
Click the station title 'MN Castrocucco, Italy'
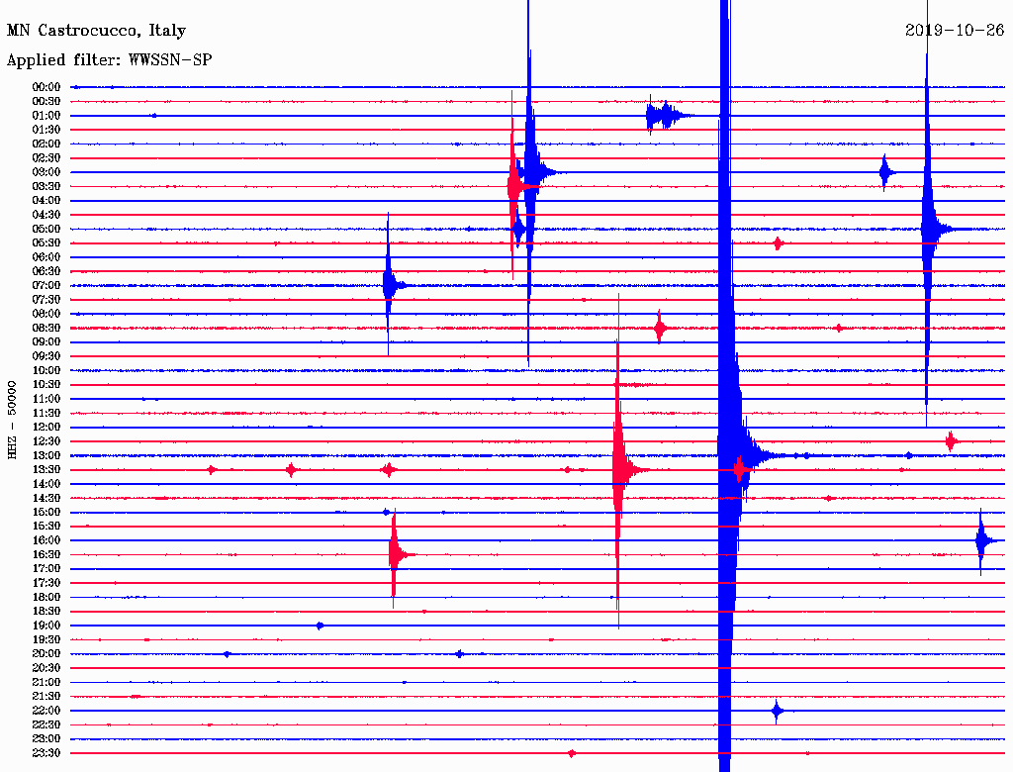click(96, 31)
